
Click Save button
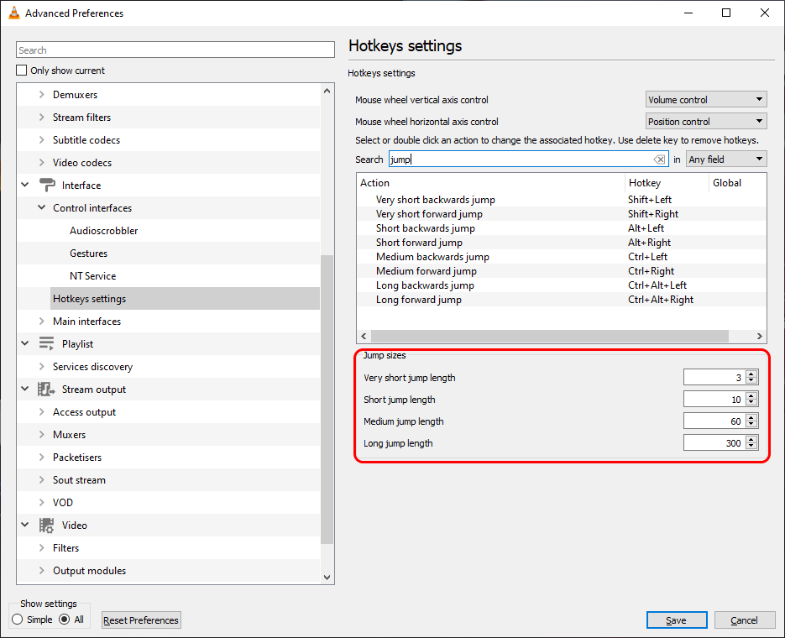[x=677, y=620]
